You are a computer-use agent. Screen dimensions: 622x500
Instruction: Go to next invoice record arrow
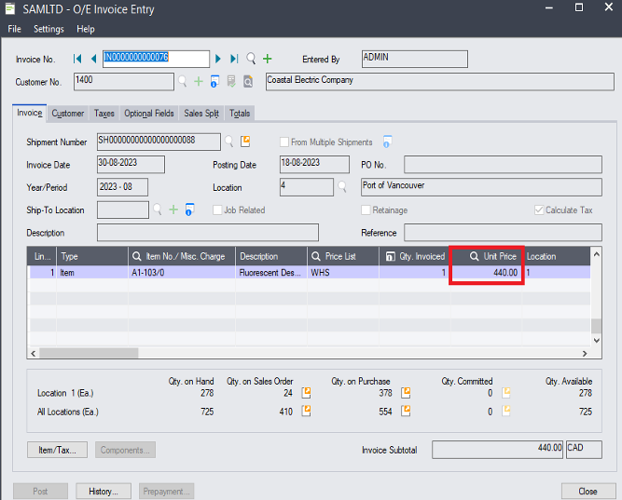(x=218, y=59)
